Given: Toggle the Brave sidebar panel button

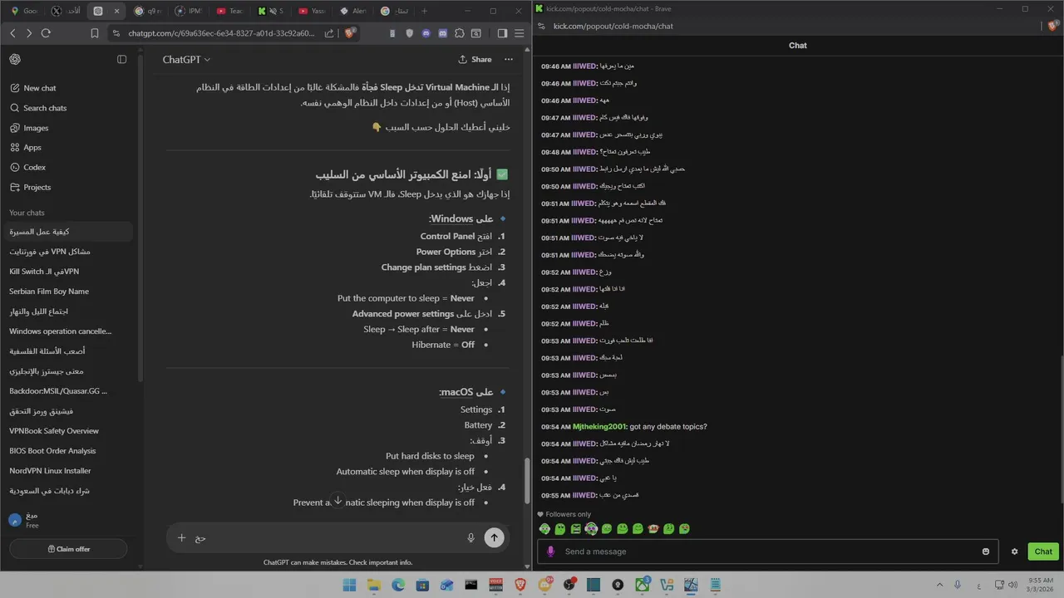Looking at the screenshot, I should (x=502, y=33).
